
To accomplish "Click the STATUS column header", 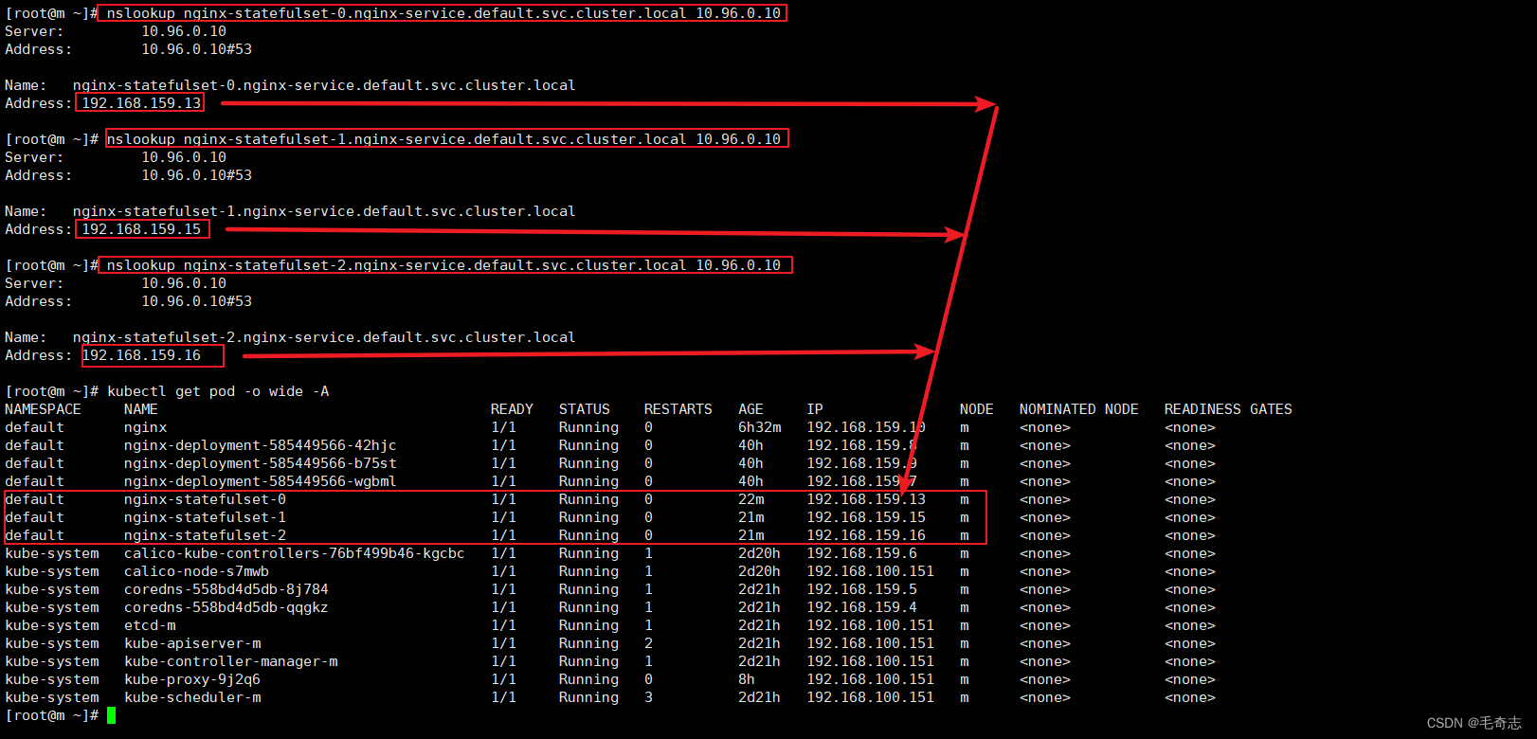I will tap(584, 409).
